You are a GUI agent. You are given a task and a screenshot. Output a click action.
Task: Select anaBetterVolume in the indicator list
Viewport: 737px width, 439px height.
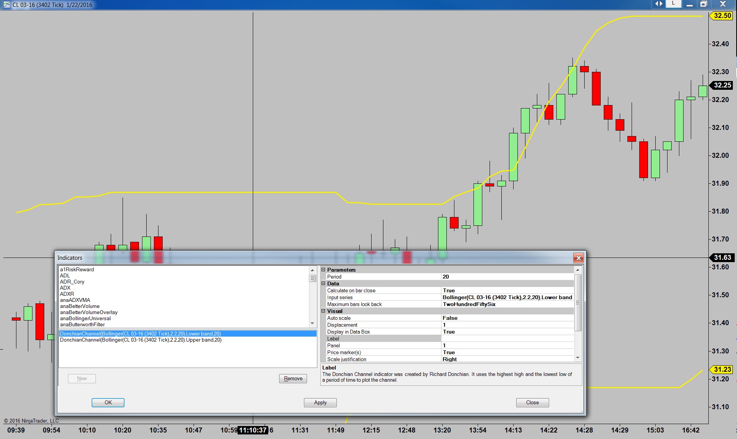point(79,306)
